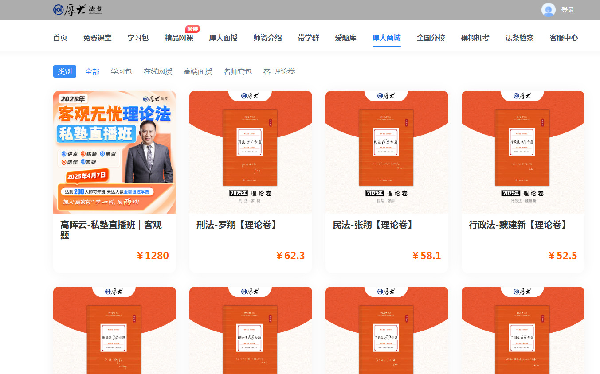Image resolution: width=600 pixels, height=374 pixels.
Task: Open the 客服中心 navigation item
Action: tap(564, 38)
